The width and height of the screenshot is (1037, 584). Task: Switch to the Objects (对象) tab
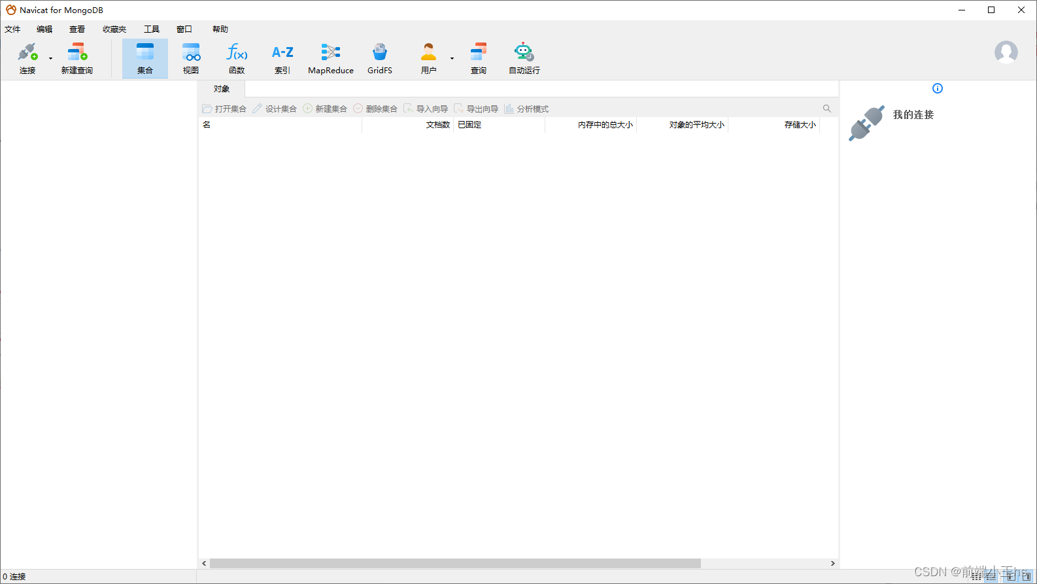[x=222, y=89]
